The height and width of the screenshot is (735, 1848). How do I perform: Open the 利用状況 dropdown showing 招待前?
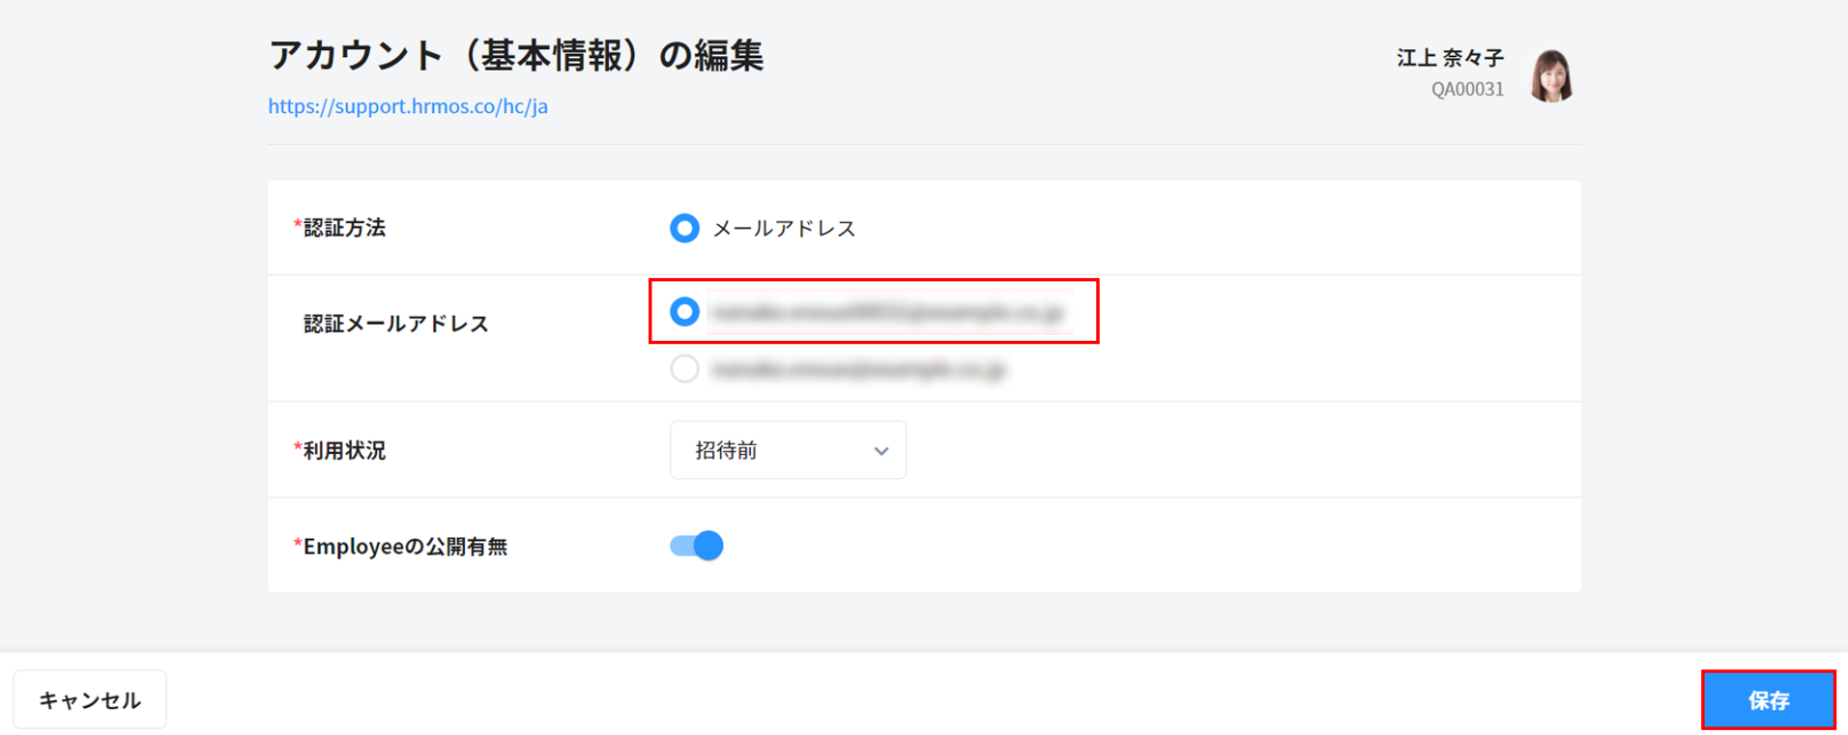tap(787, 450)
